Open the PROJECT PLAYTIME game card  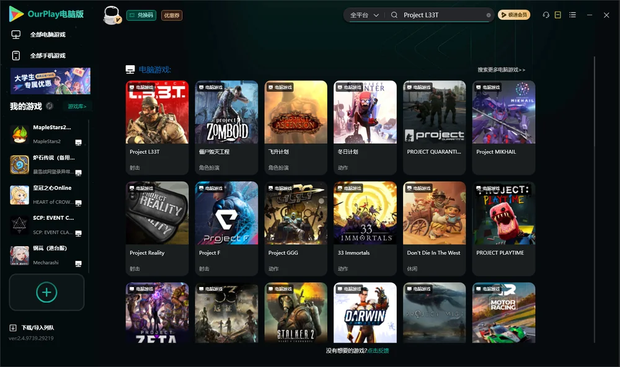[503, 229]
